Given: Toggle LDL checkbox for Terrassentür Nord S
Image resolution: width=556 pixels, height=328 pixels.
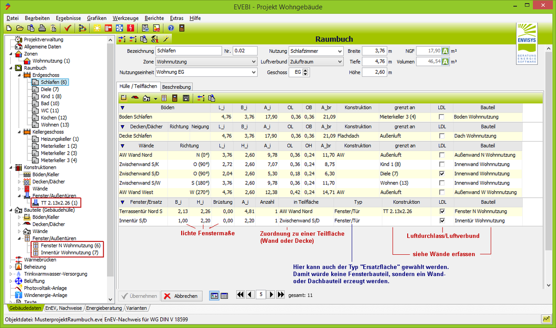Looking at the screenshot, I should 442,211.
